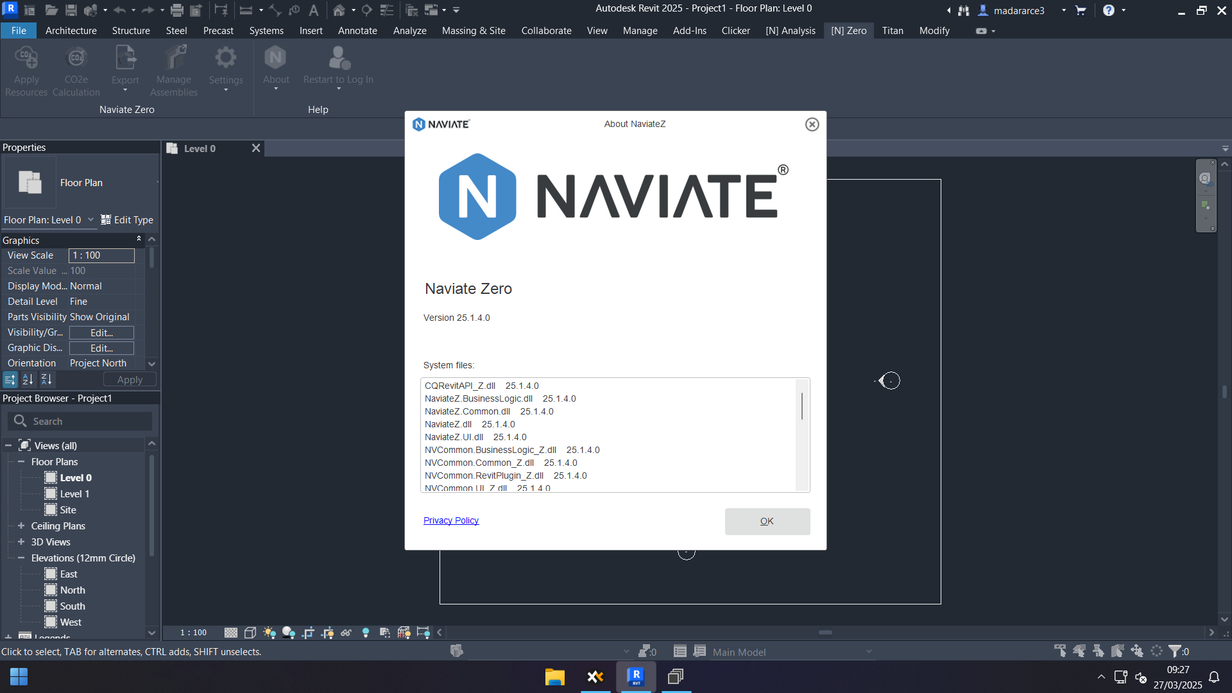1232x693 pixels.
Task: Expand the 3D Views tree node
Action: tap(21, 542)
